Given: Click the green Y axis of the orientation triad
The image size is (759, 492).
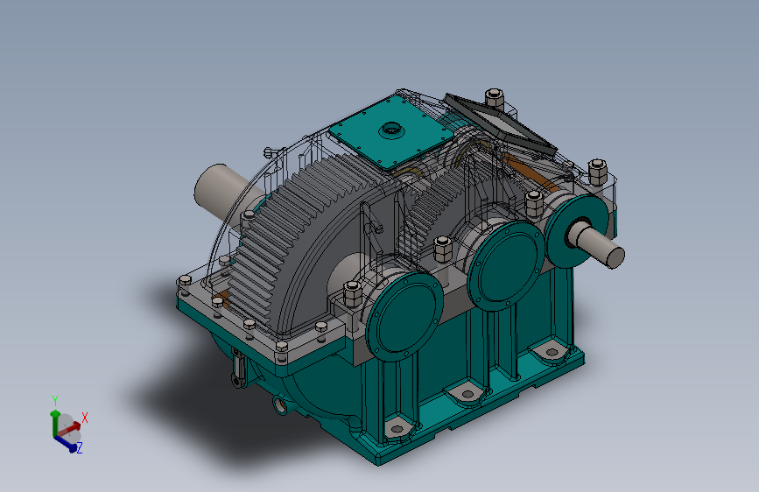Looking at the screenshot, I should point(54,422).
